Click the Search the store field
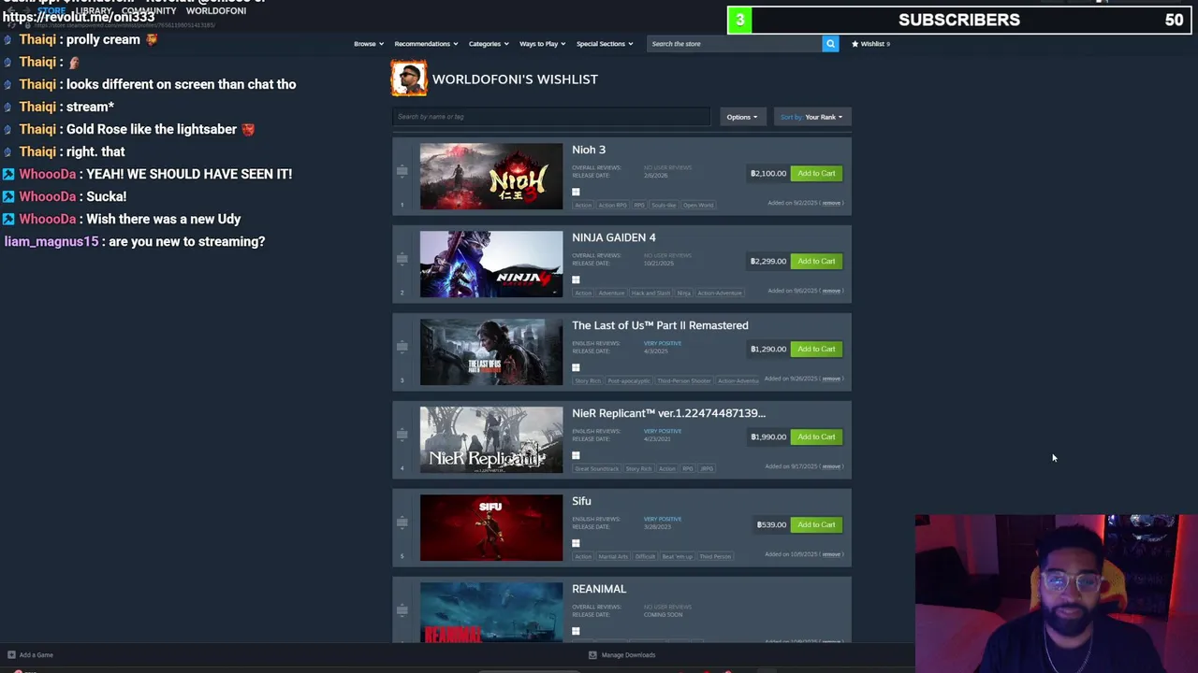The width and height of the screenshot is (1198, 673). pyautogui.click(x=735, y=44)
